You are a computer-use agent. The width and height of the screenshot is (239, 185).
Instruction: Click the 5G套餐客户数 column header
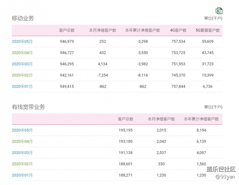tap(207, 30)
